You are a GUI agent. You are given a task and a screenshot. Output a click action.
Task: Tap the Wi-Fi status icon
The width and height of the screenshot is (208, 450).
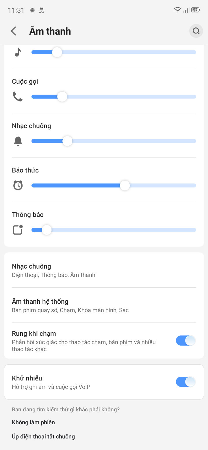point(177,10)
